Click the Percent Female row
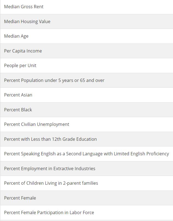 pyautogui.click(x=86, y=198)
